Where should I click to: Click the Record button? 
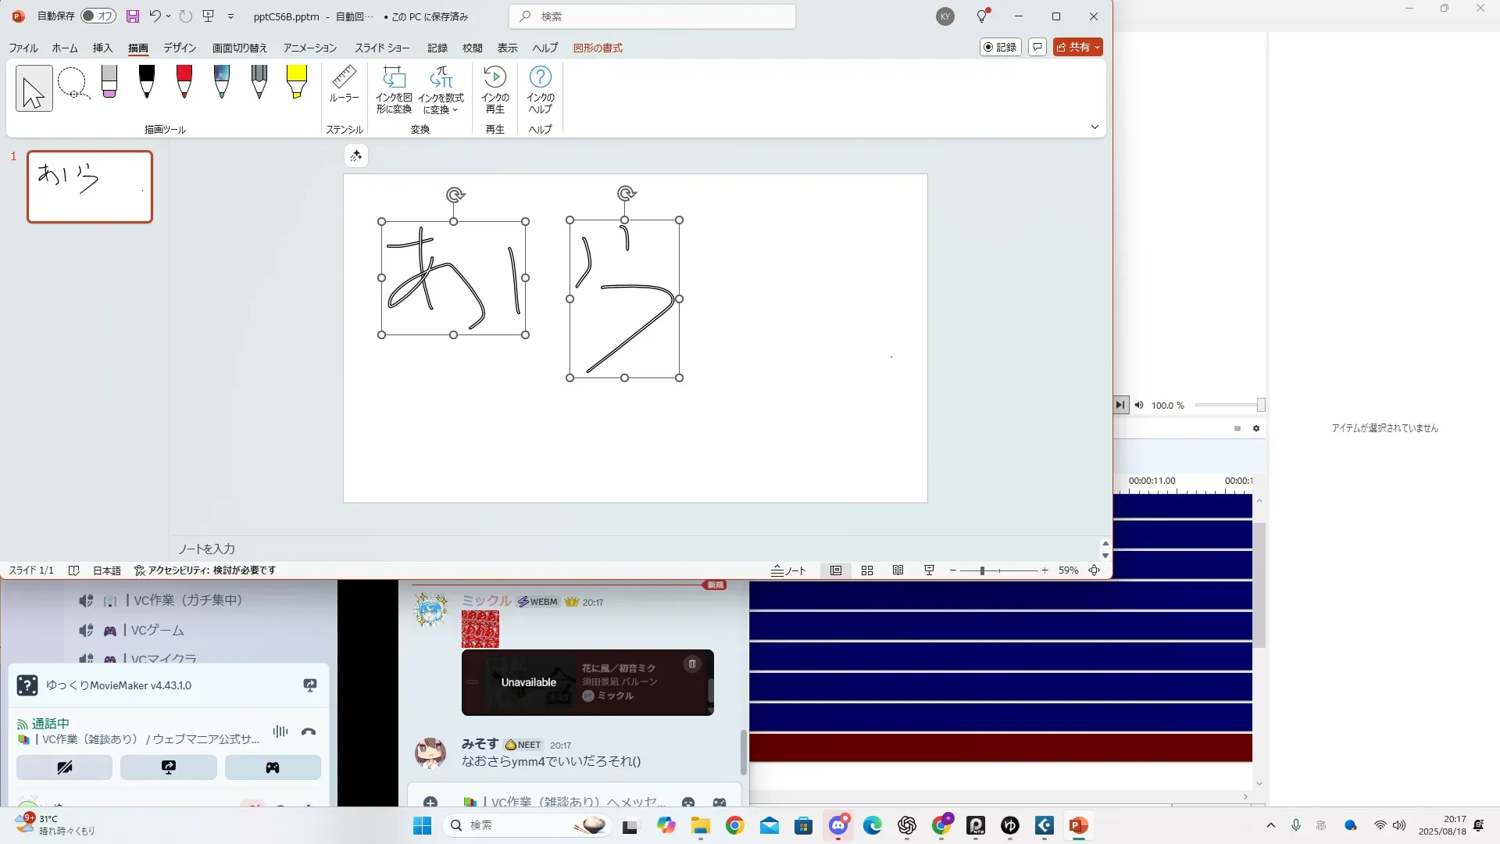coord(1000,48)
